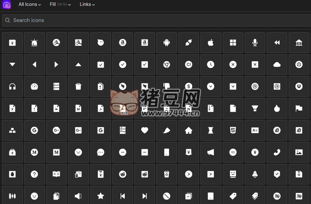Image resolution: width=311 pixels, height=204 pixels.
Task: Click the file-pdf icon
Action: coord(100,108)
